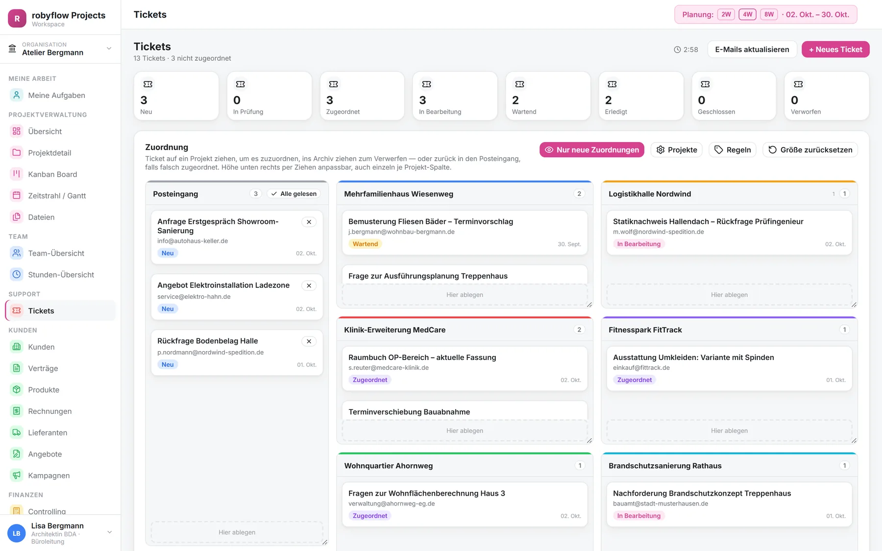Screen dimensions: 882x551
Task: Click Größe zurücksetzen
Action: pos(810,150)
